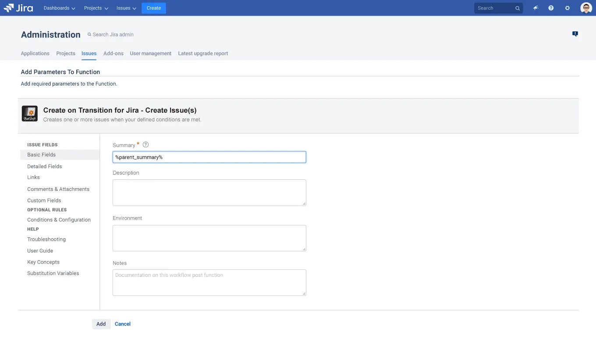Switch to the Projects admin tab
Screen dimensions: 596x340
[x=66, y=53]
